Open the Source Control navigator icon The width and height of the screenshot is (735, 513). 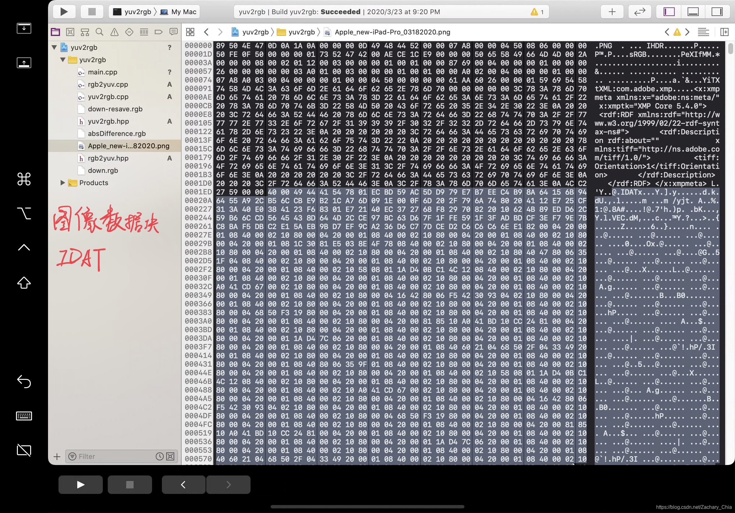tap(70, 32)
